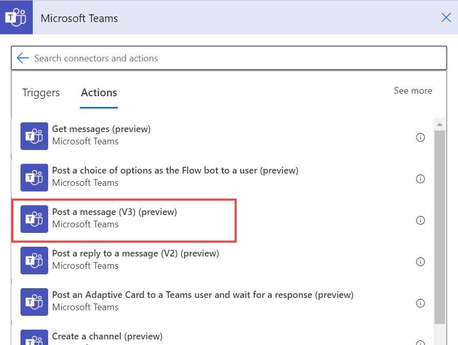
Task: Switch to the Triggers tab
Action: pyautogui.click(x=41, y=93)
